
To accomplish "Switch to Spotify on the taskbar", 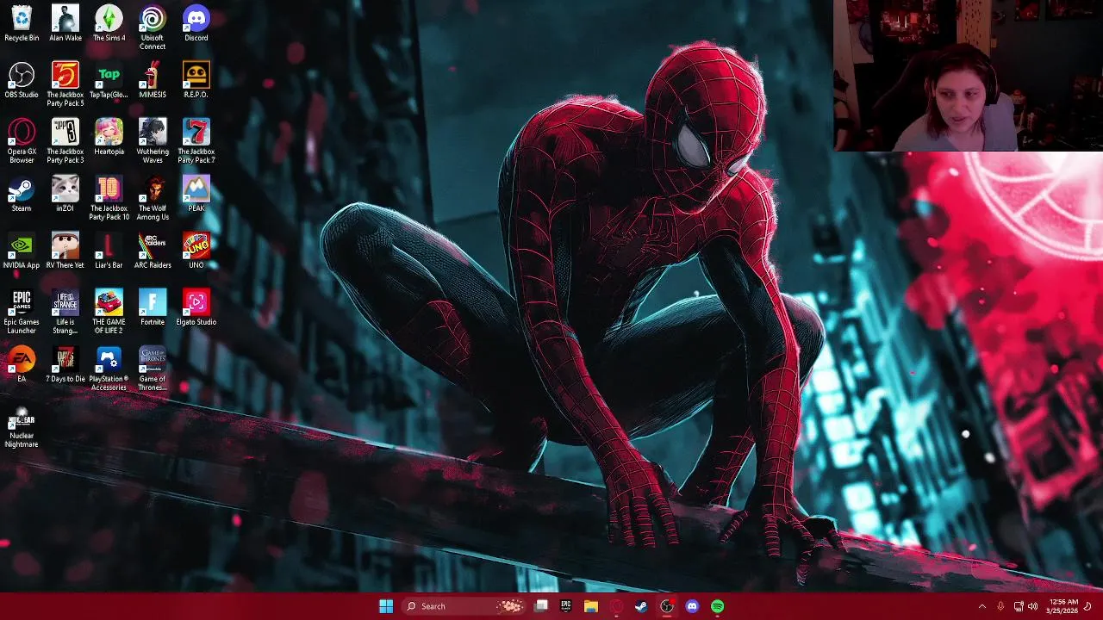I will (717, 606).
